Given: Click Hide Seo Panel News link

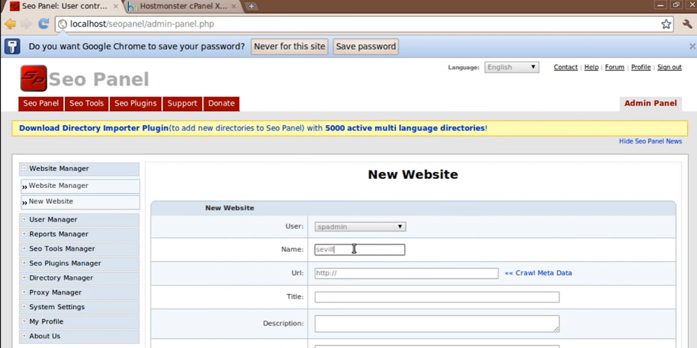Looking at the screenshot, I should [650, 141].
